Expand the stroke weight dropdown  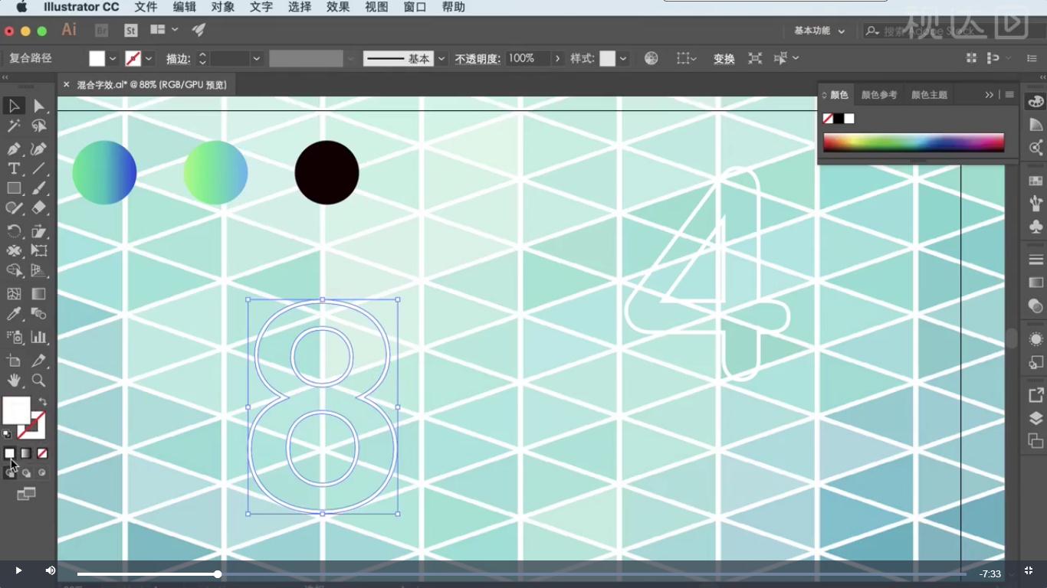click(257, 58)
